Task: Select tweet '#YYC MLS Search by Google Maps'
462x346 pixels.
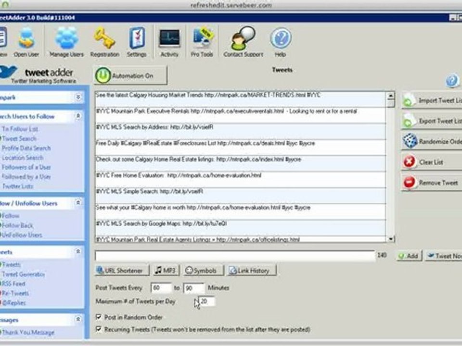Action: (241, 228)
